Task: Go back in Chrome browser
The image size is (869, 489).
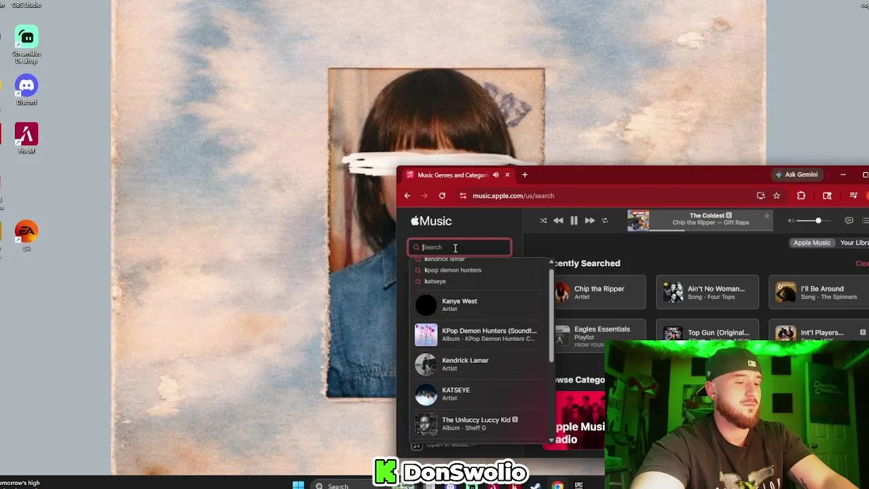Action: tap(407, 196)
